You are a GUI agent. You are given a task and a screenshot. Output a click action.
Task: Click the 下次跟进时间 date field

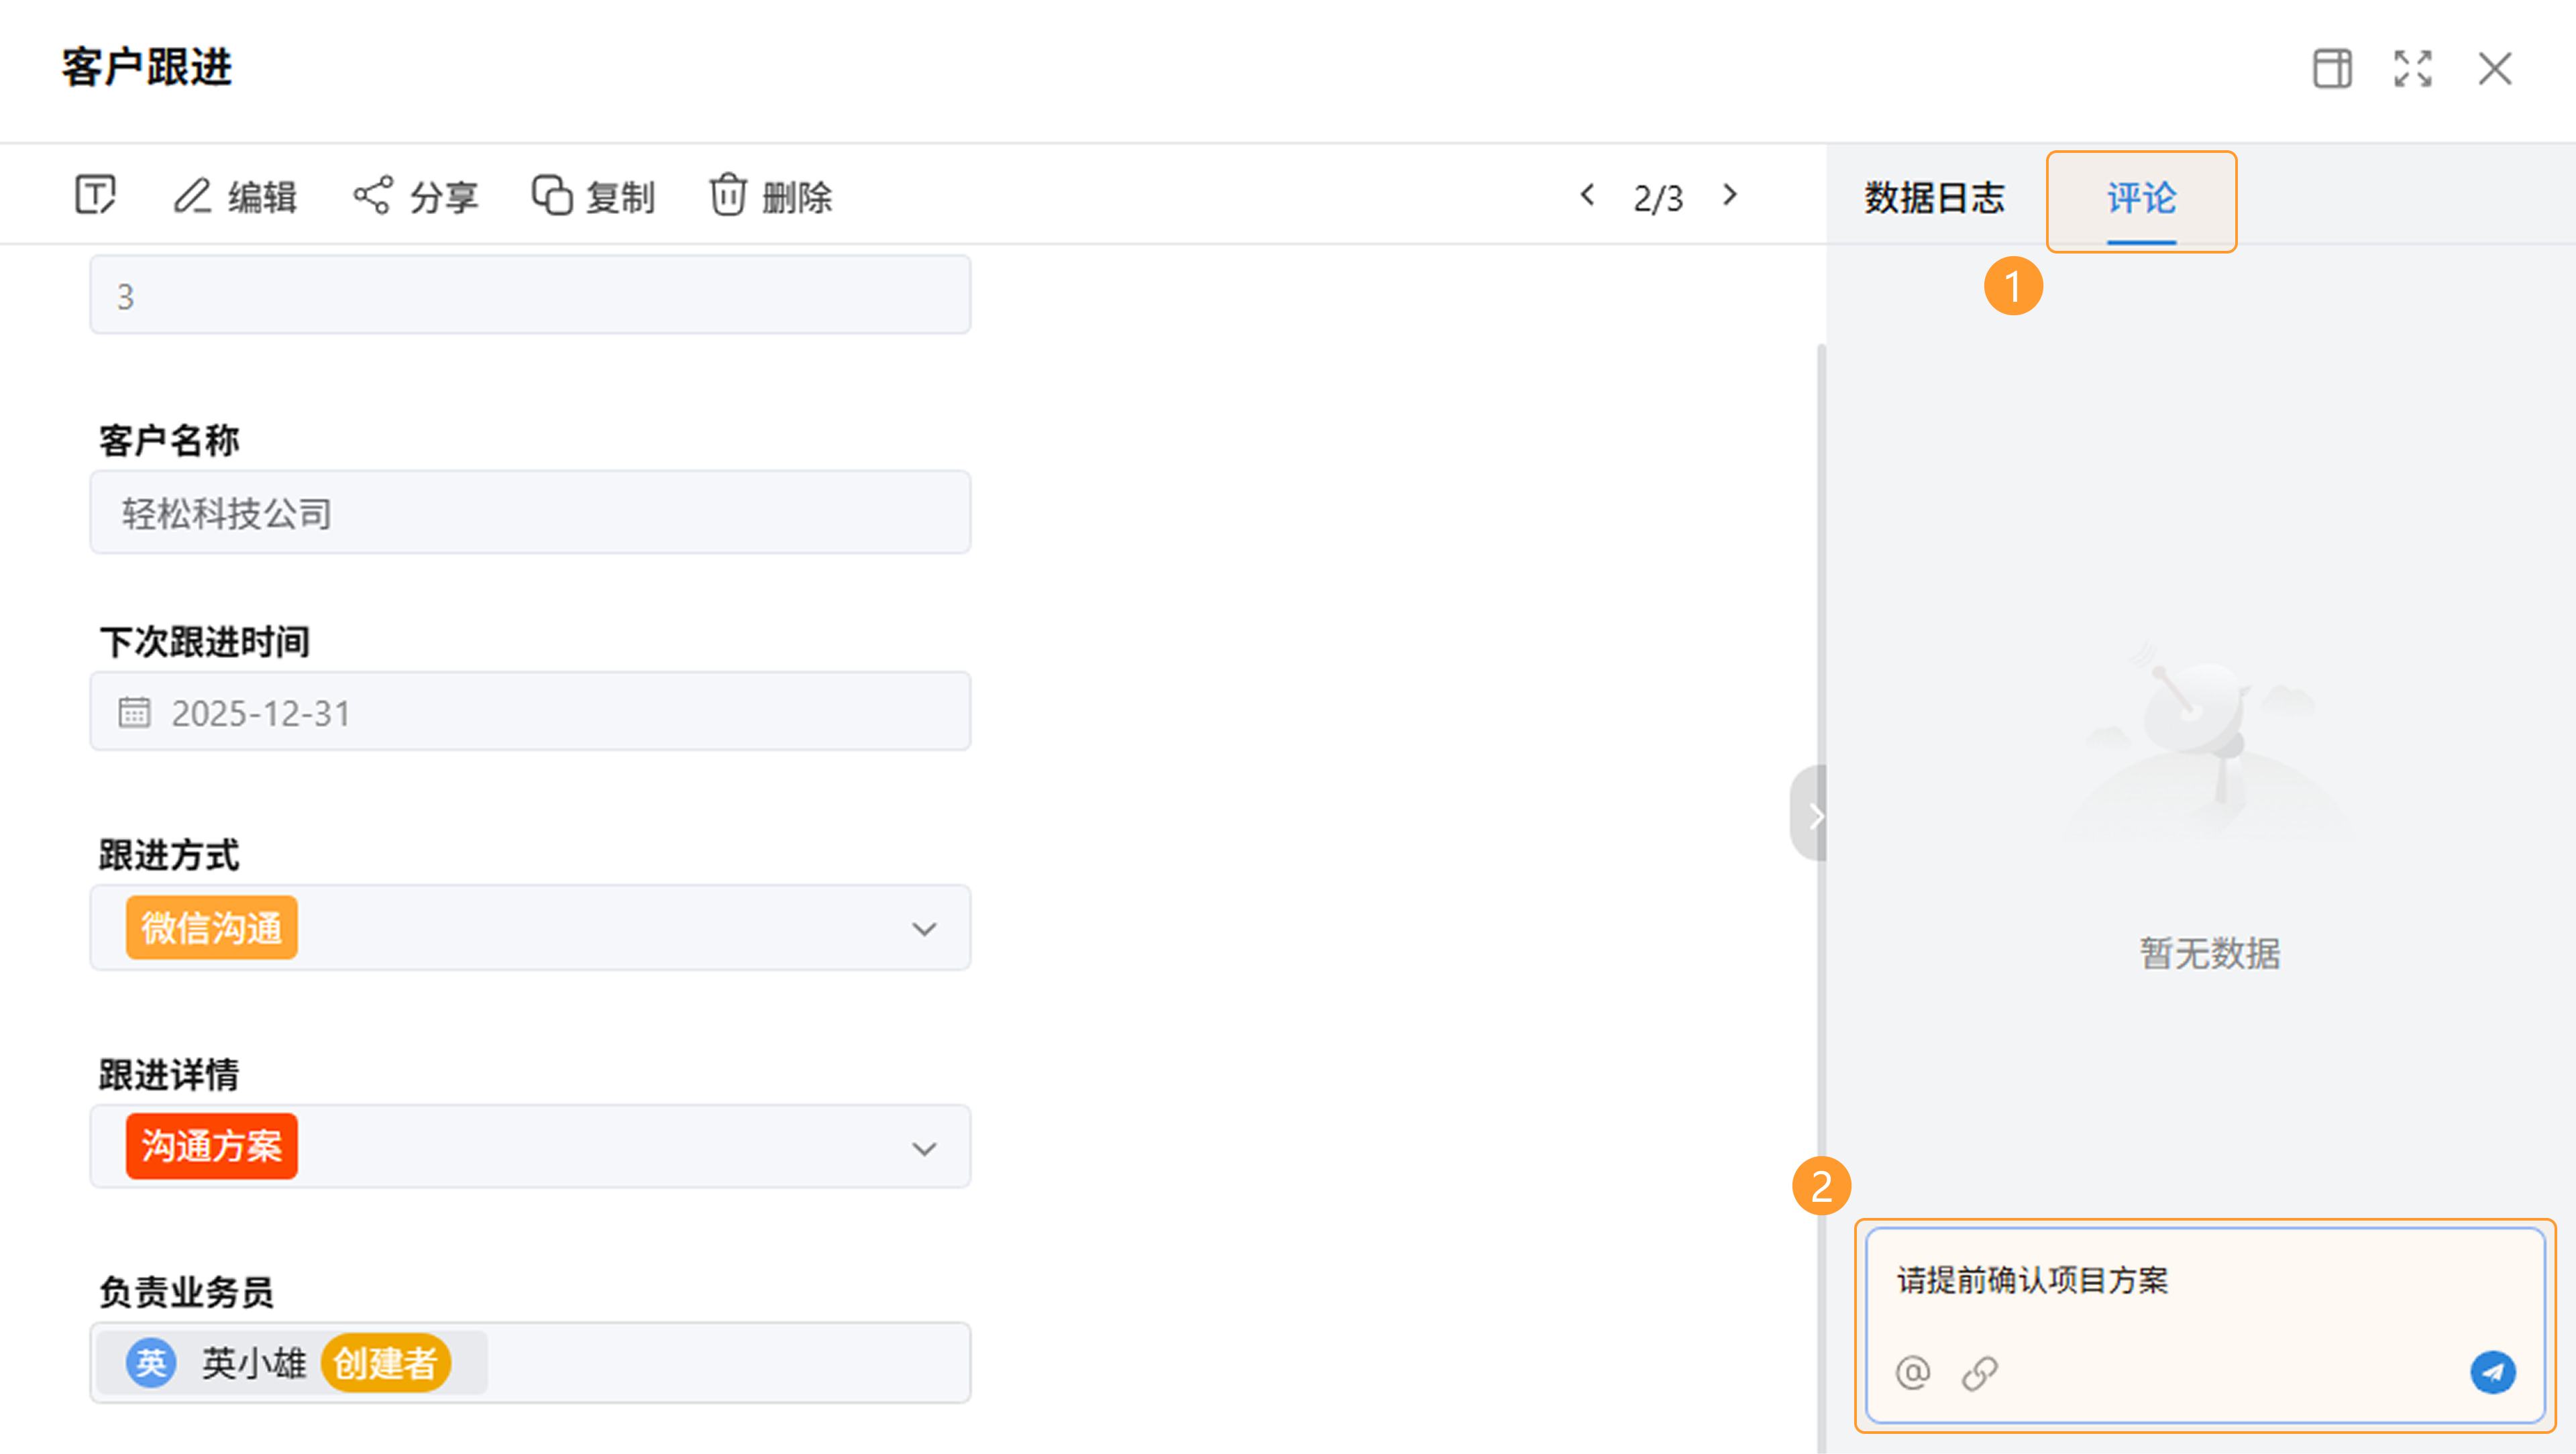click(530, 712)
